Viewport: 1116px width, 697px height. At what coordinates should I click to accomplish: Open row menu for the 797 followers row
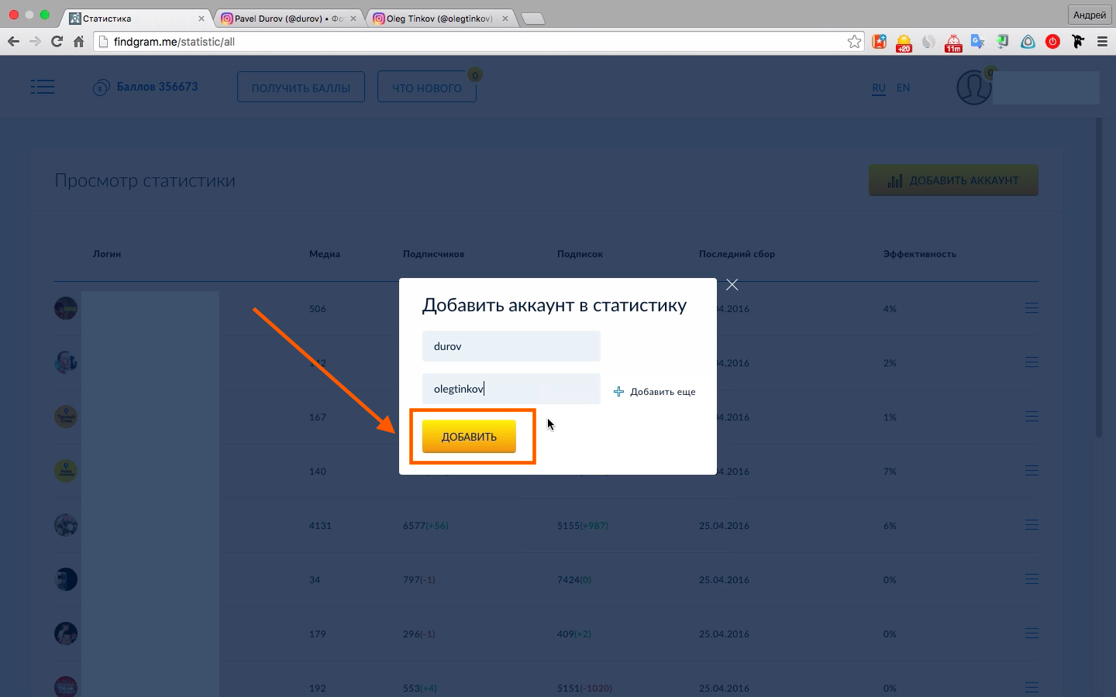pos(1032,579)
